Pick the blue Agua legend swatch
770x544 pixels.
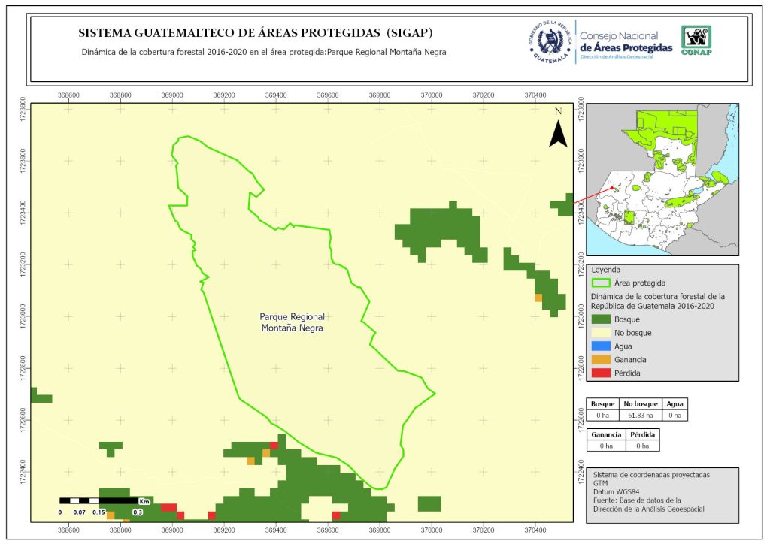point(602,346)
